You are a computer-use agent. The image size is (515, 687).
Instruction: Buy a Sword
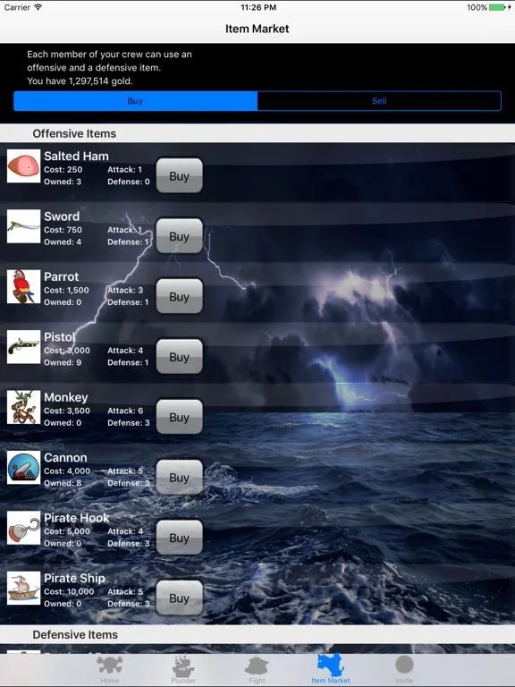tap(180, 236)
